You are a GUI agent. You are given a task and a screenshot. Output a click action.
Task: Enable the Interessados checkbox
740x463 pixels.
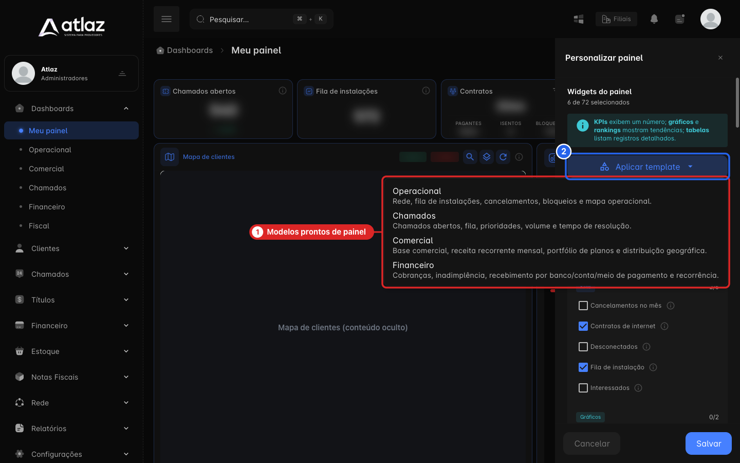pos(583,388)
